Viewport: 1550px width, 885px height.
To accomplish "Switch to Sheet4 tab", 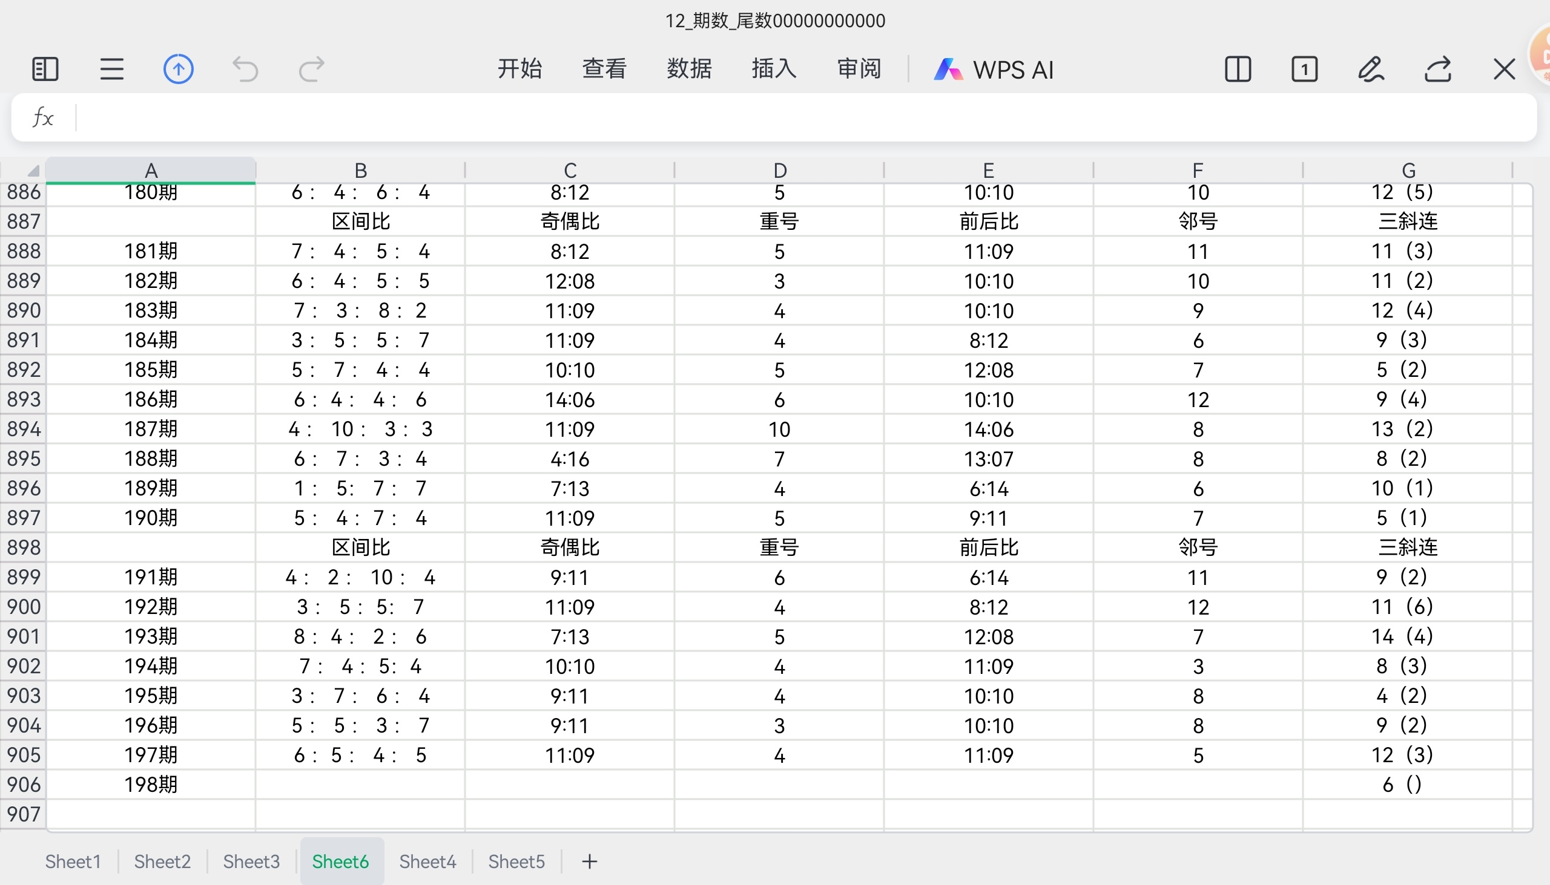I will pyautogui.click(x=427, y=861).
